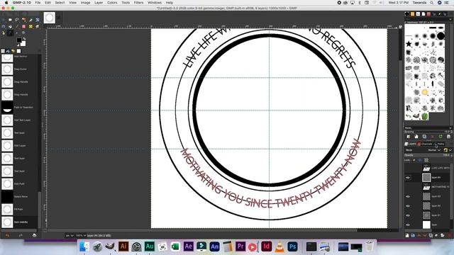Click the raise layer arrow icon
454x255 pixels.
419,235
